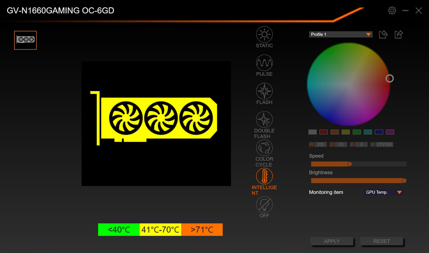Click the GV-N1660GAMING OC-6GD title

61,10
